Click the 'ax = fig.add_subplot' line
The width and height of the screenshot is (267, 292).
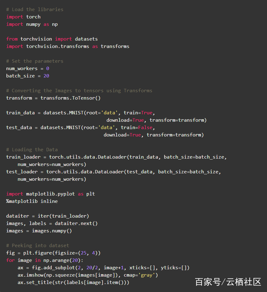click(x=103, y=268)
